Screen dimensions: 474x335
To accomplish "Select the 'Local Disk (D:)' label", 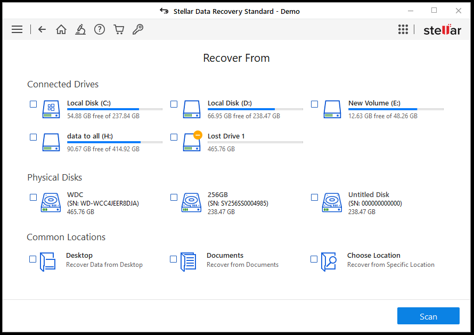I will (230, 103).
